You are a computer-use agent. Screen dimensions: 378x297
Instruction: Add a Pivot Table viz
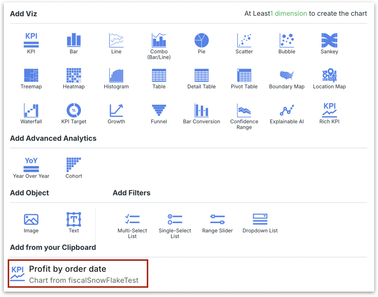tap(244, 75)
